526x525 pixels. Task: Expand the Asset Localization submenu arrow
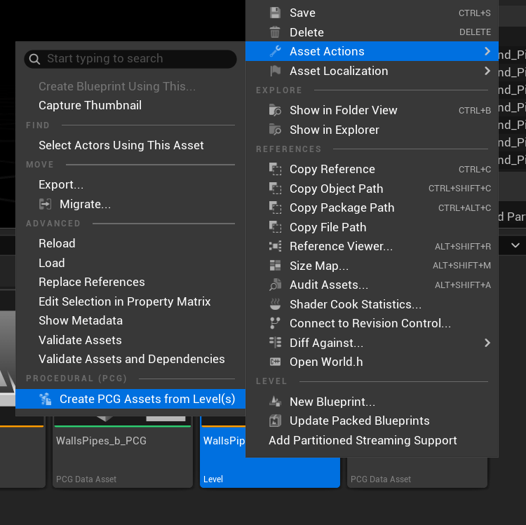point(487,71)
